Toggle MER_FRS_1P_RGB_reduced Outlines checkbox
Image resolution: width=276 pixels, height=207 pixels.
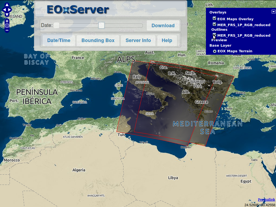coord(214,24)
